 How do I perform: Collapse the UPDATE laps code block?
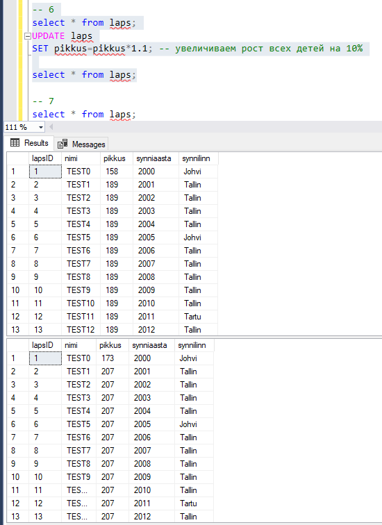coord(28,36)
